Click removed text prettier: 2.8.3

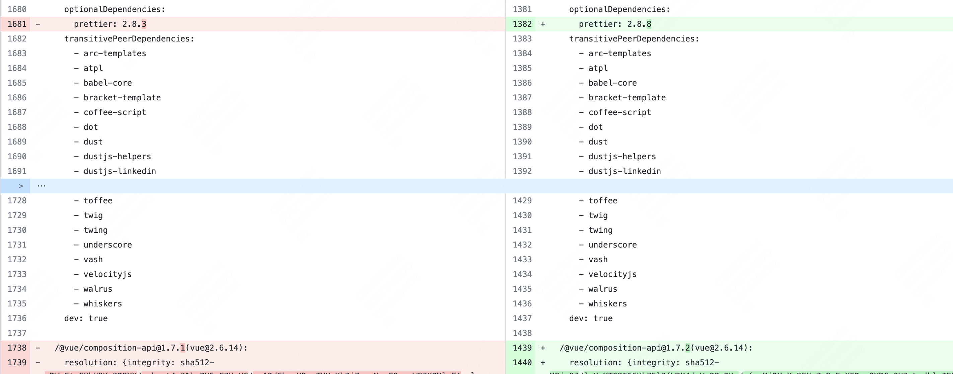[110, 24]
